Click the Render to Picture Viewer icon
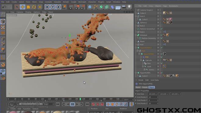This screenshot has width=201, height=113. 76,7
